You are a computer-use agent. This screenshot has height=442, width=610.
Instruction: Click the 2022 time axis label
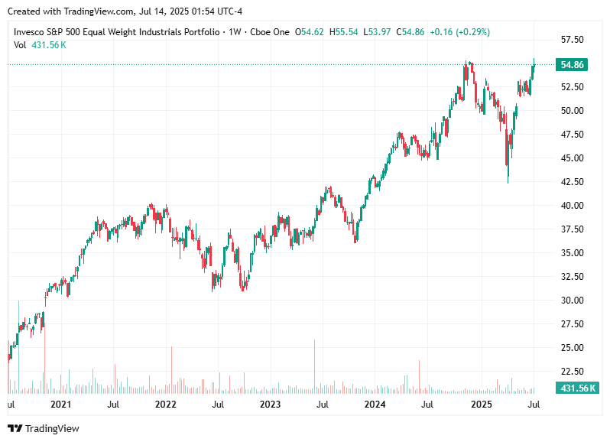coord(166,405)
